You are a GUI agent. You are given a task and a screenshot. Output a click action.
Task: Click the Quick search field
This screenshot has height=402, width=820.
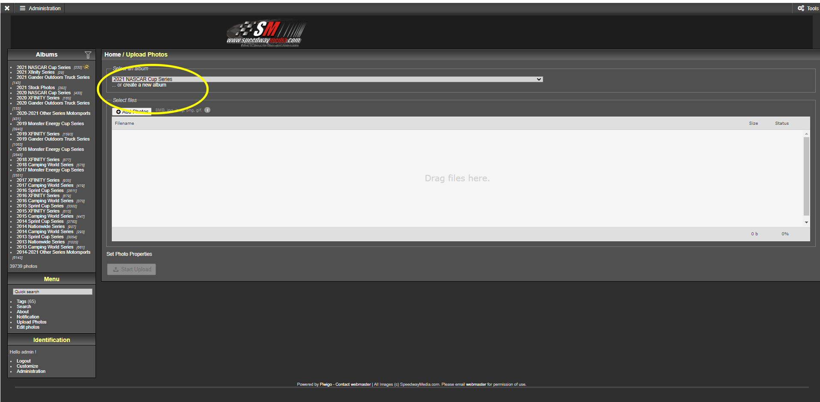pyautogui.click(x=52, y=291)
